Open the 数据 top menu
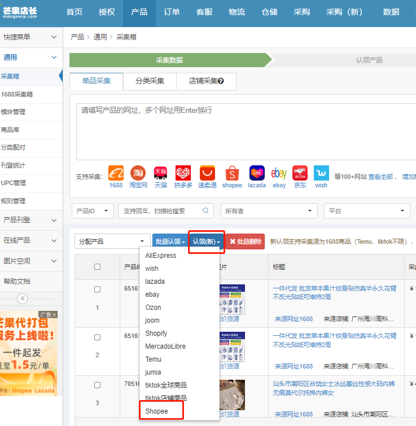416x426 pixels. tap(391, 12)
